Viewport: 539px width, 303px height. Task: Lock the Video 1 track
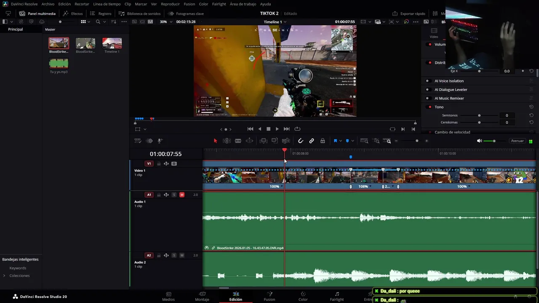pyautogui.click(x=159, y=164)
